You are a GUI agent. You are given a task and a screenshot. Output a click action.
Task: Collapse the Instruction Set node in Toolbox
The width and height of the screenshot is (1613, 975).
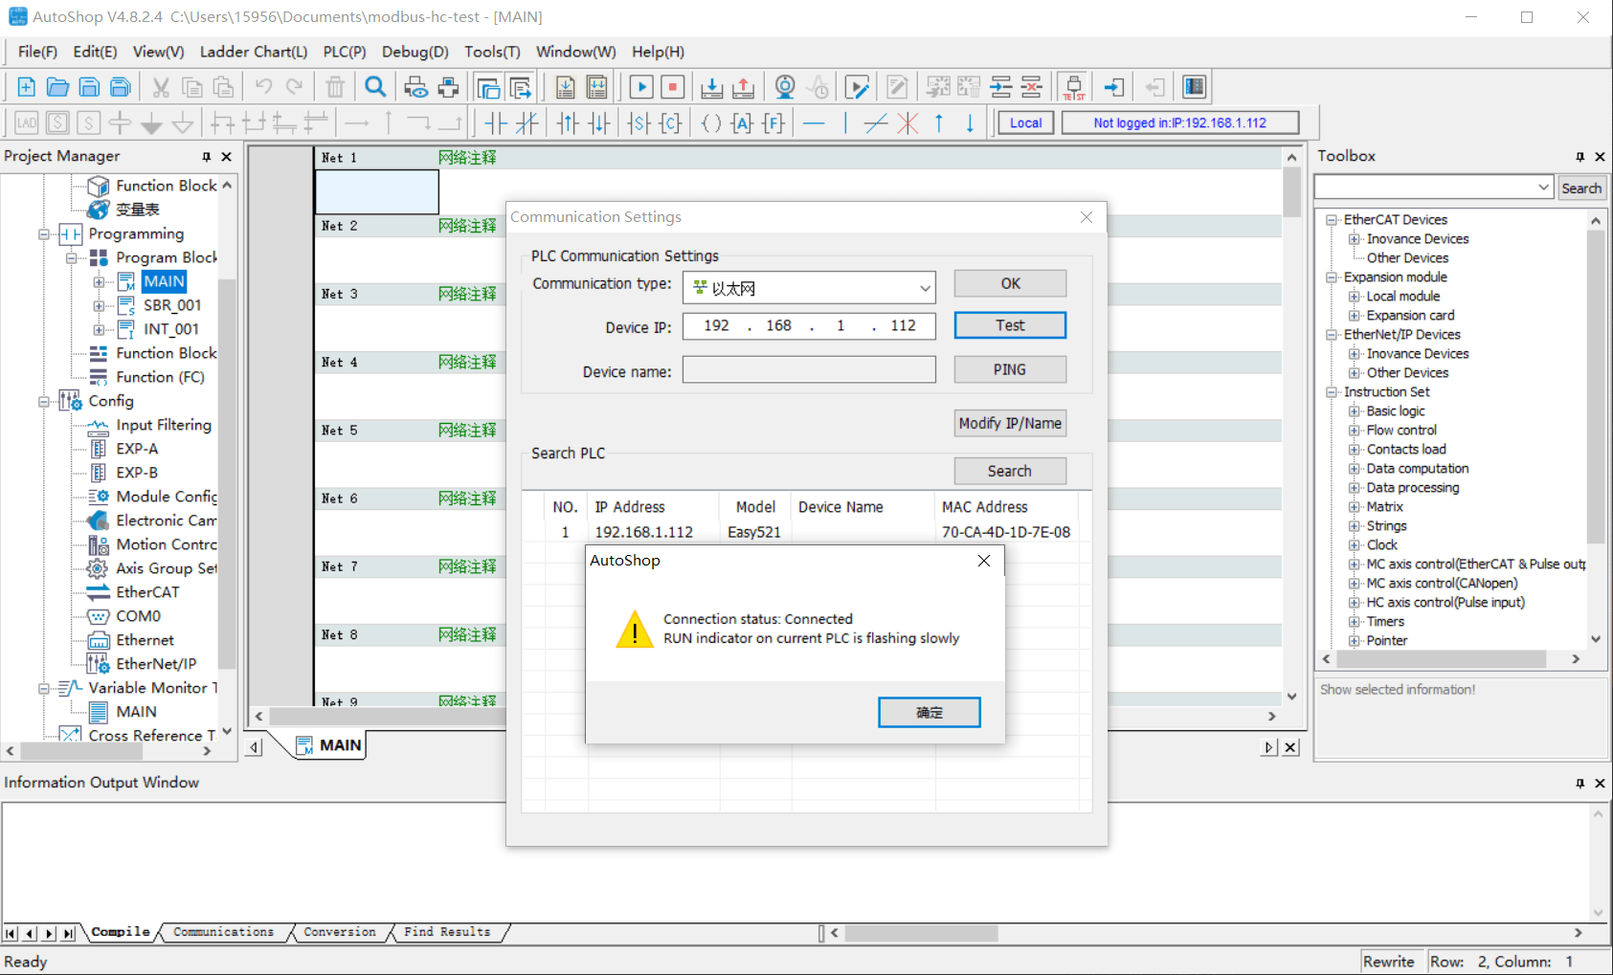pos(1332,392)
